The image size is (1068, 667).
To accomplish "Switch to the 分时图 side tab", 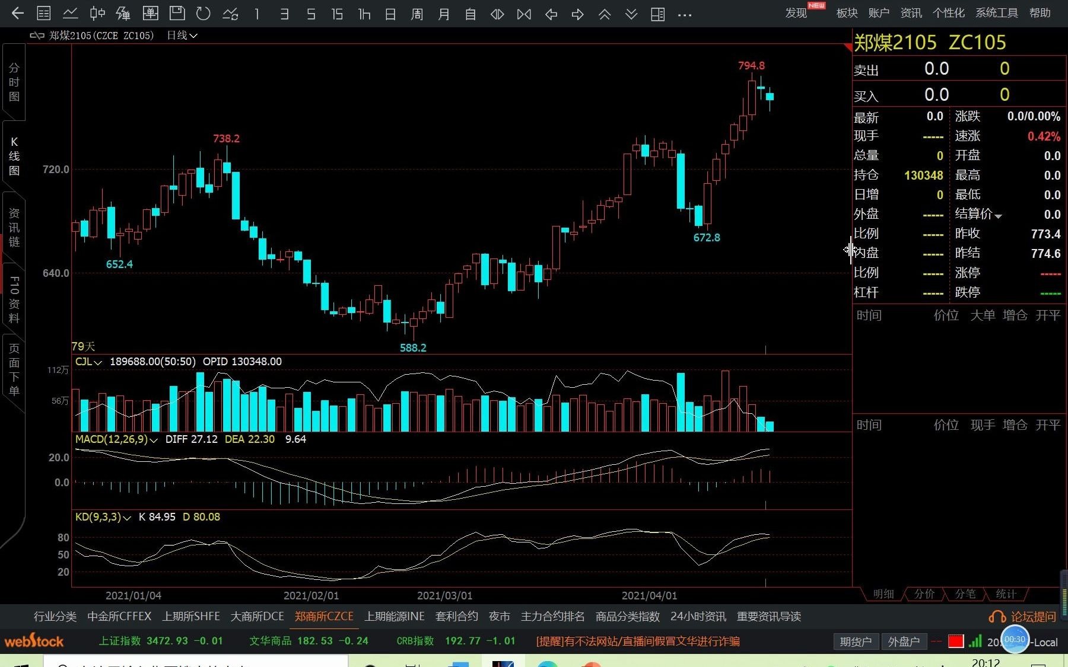I will point(14,82).
